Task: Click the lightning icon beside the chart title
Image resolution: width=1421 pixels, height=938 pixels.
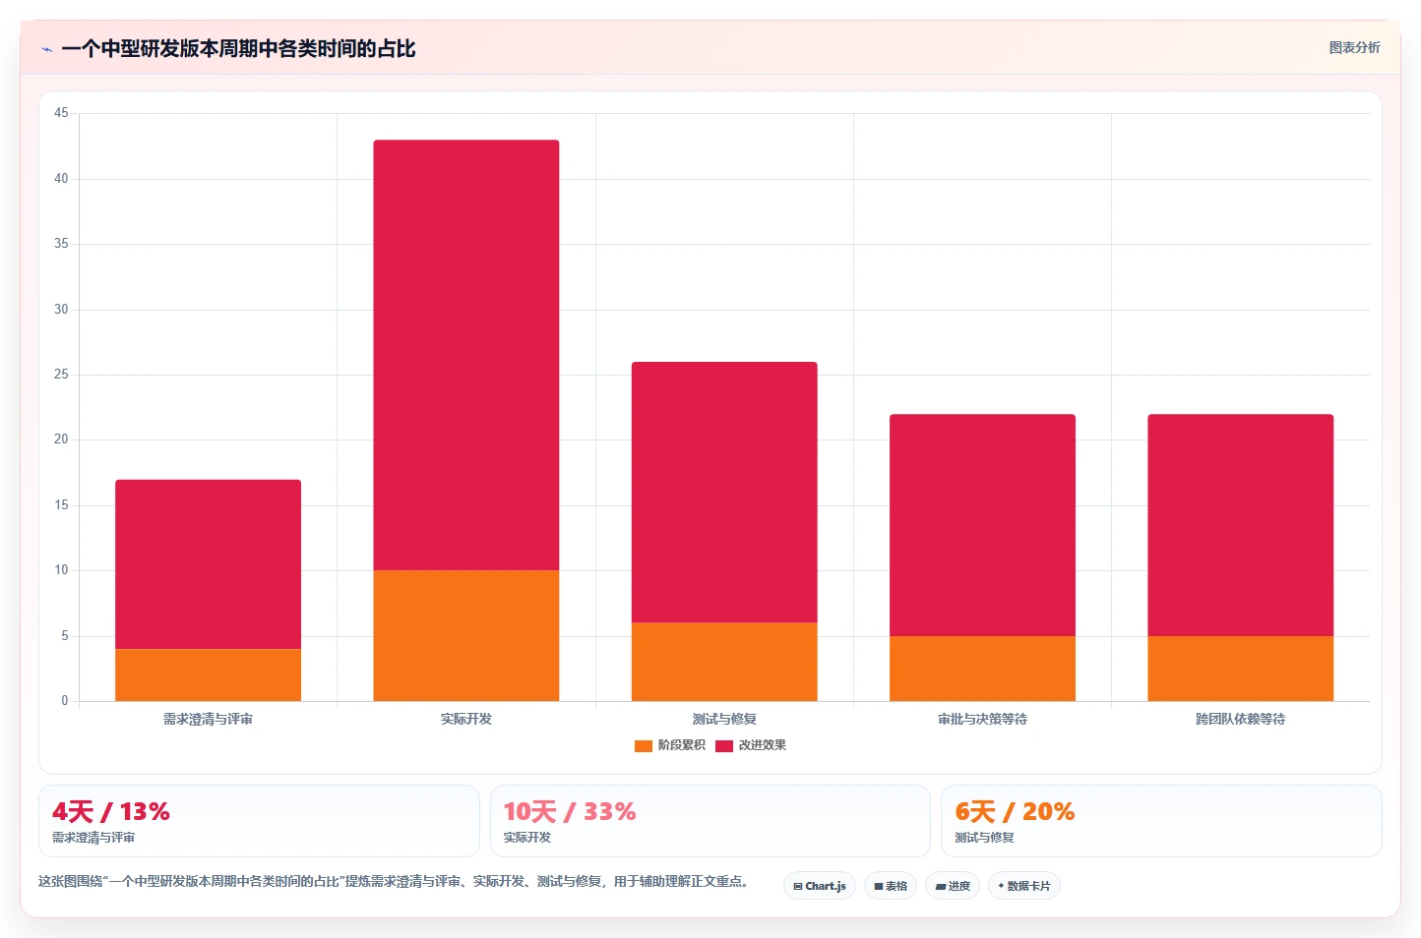Action: pos(46,49)
